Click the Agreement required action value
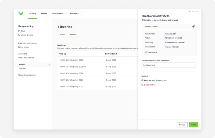Viewport: 215px width, 138px height. 173,38
